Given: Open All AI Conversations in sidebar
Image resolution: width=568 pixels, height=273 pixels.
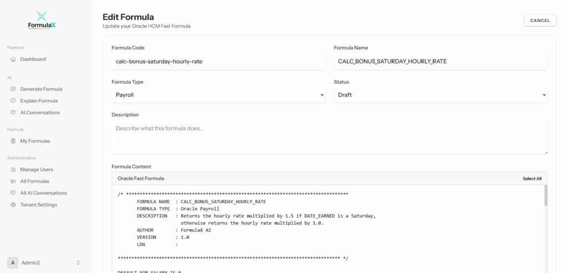Looking at the screenshot, I should pyautogui.click(x=43, y=193).
